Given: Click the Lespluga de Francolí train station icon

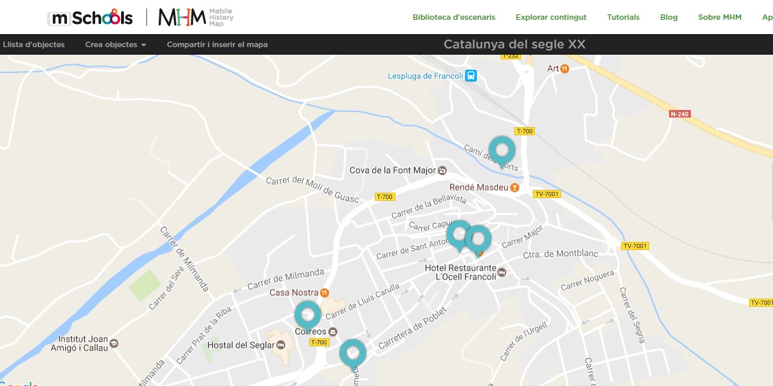Looking at the screenshot, I should [x=471, y=76].
